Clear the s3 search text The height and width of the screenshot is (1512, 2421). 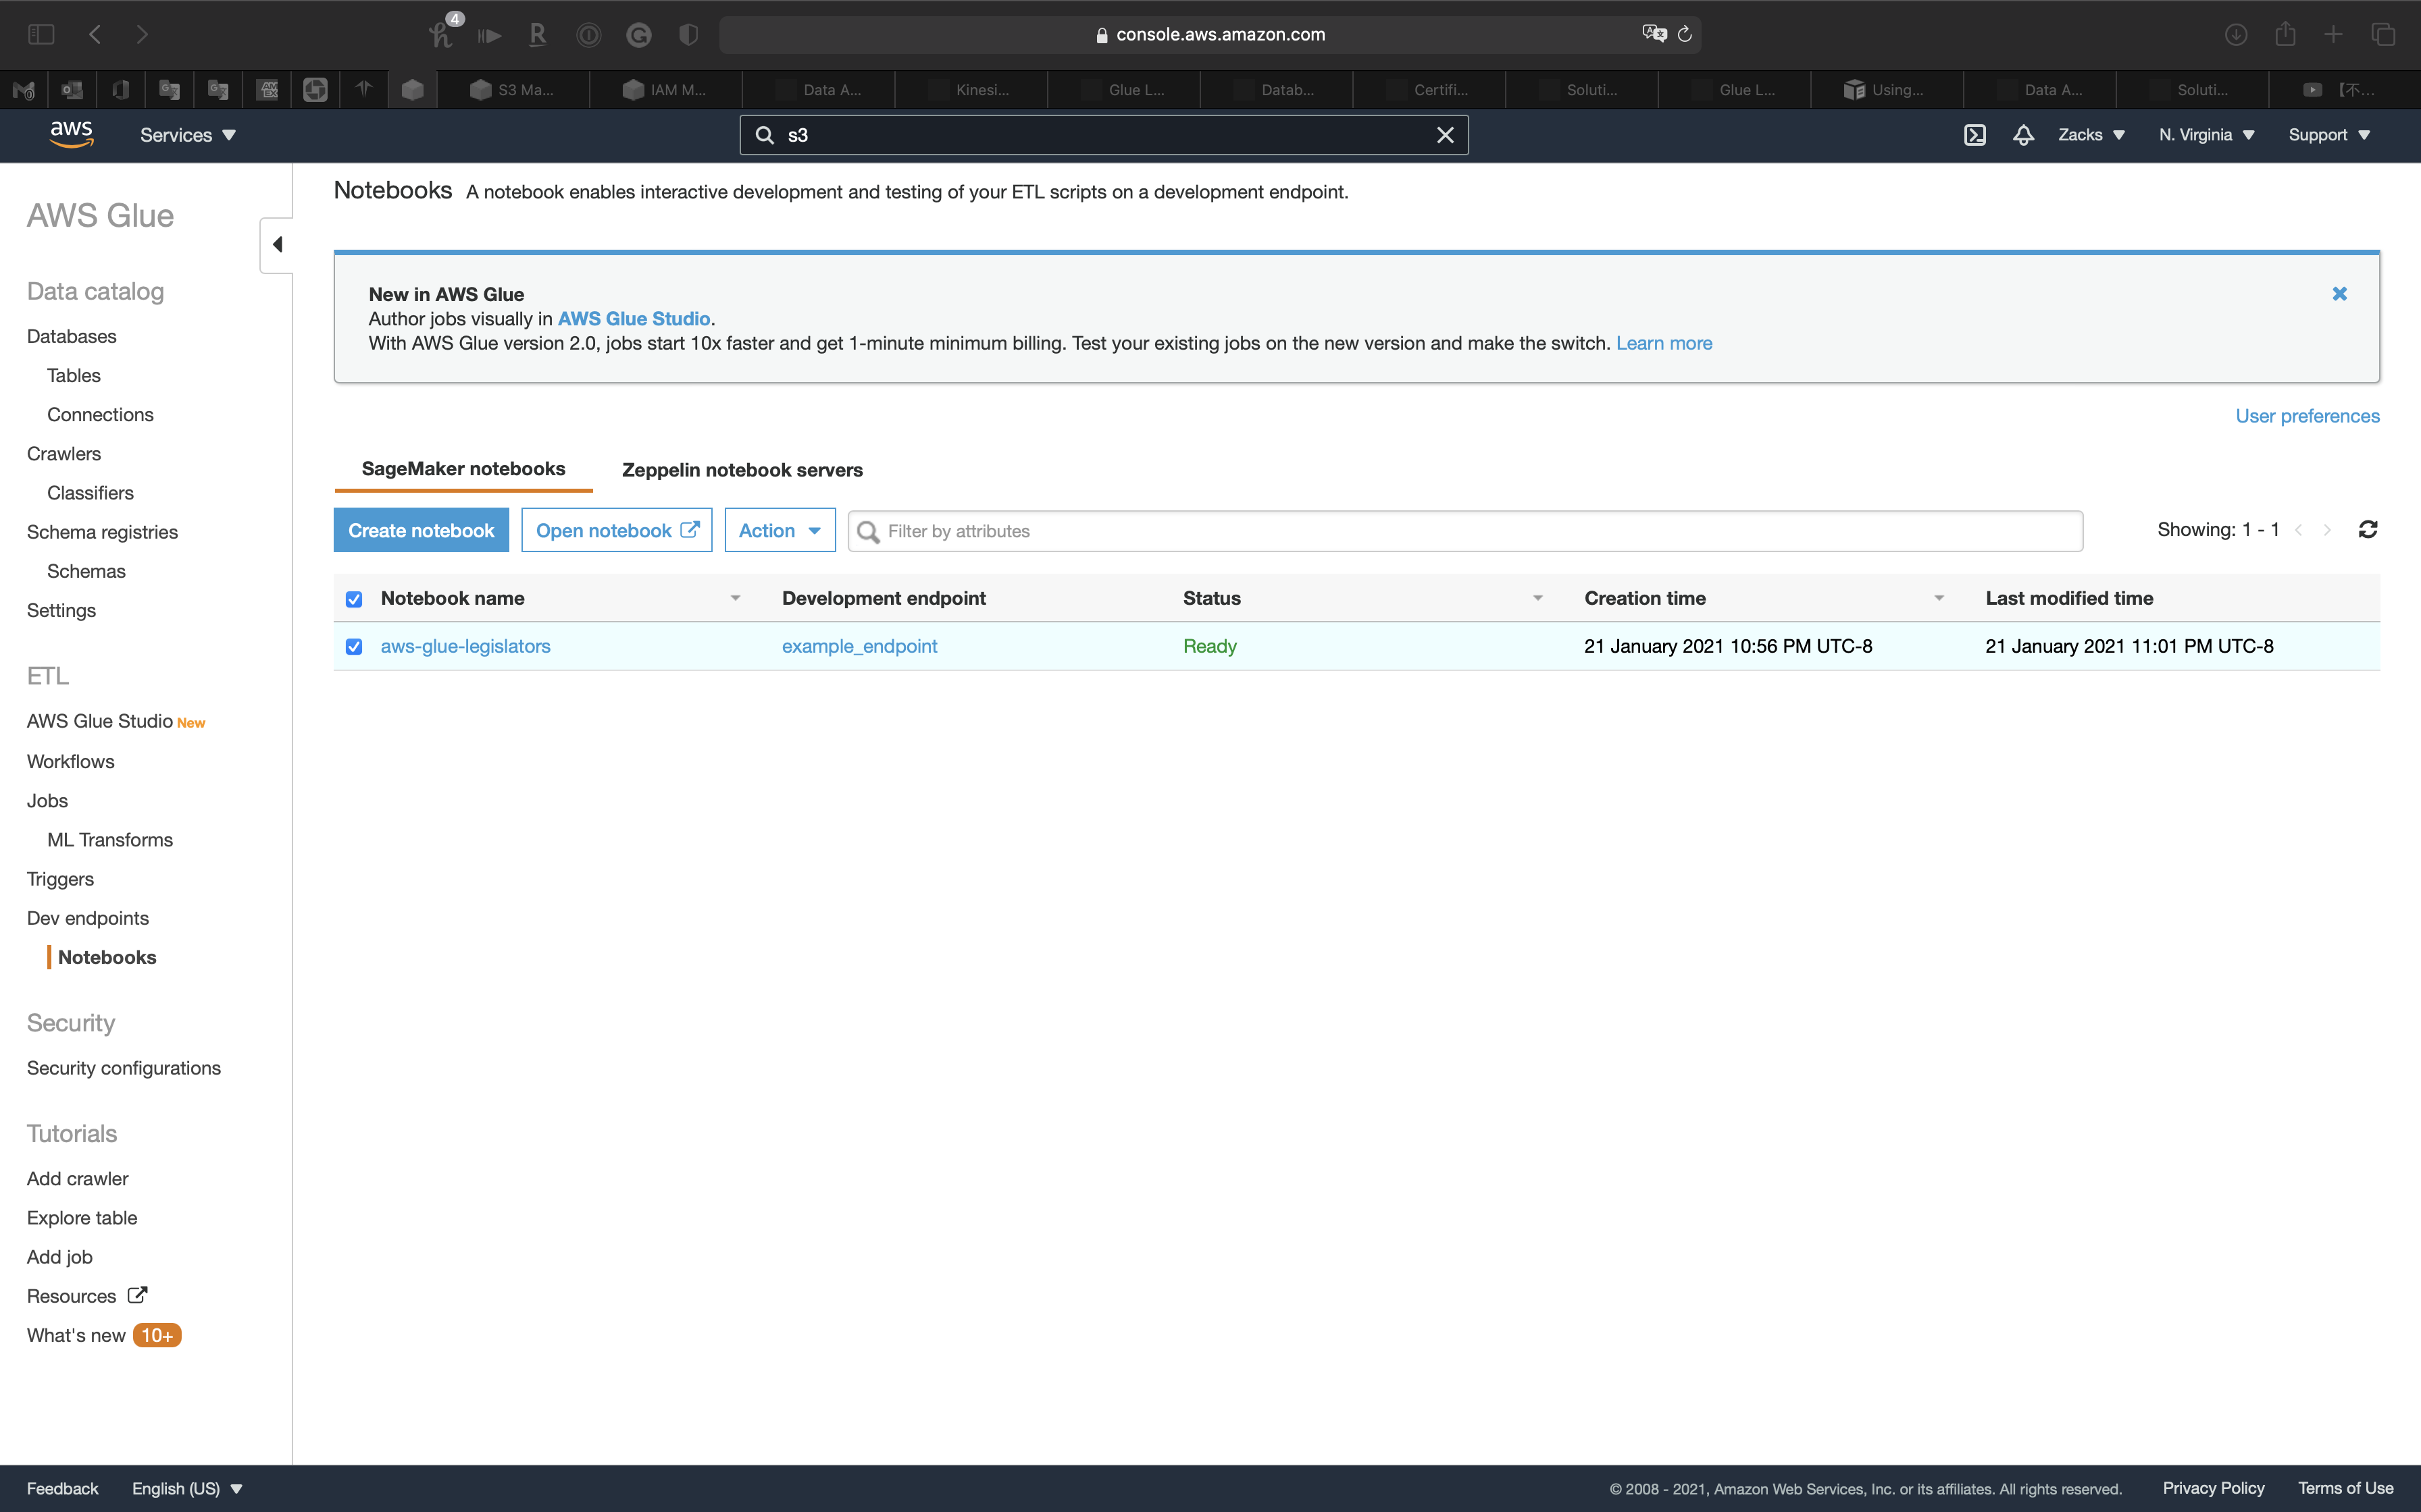pyautogui.click(x=1445, y=135)
